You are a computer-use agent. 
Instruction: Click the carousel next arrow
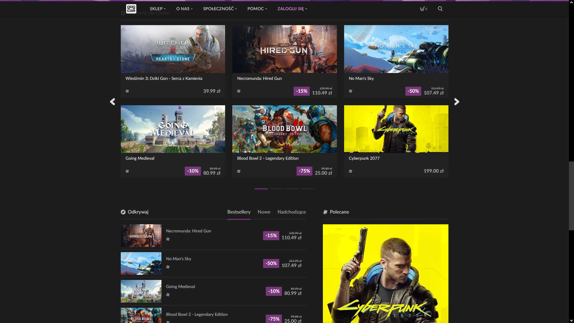pyautogui.click(x=457, y=102)
